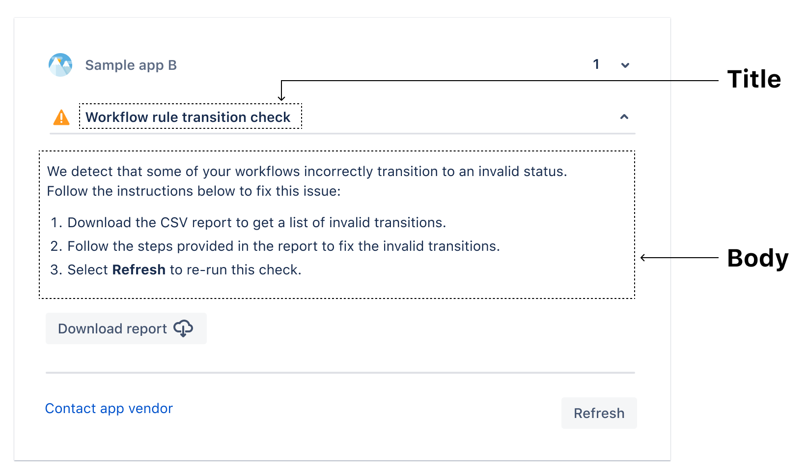This screenshot has width=807, height=476.
Task: Expand Sample app B with down chevron
Action: tap(625, 65)
